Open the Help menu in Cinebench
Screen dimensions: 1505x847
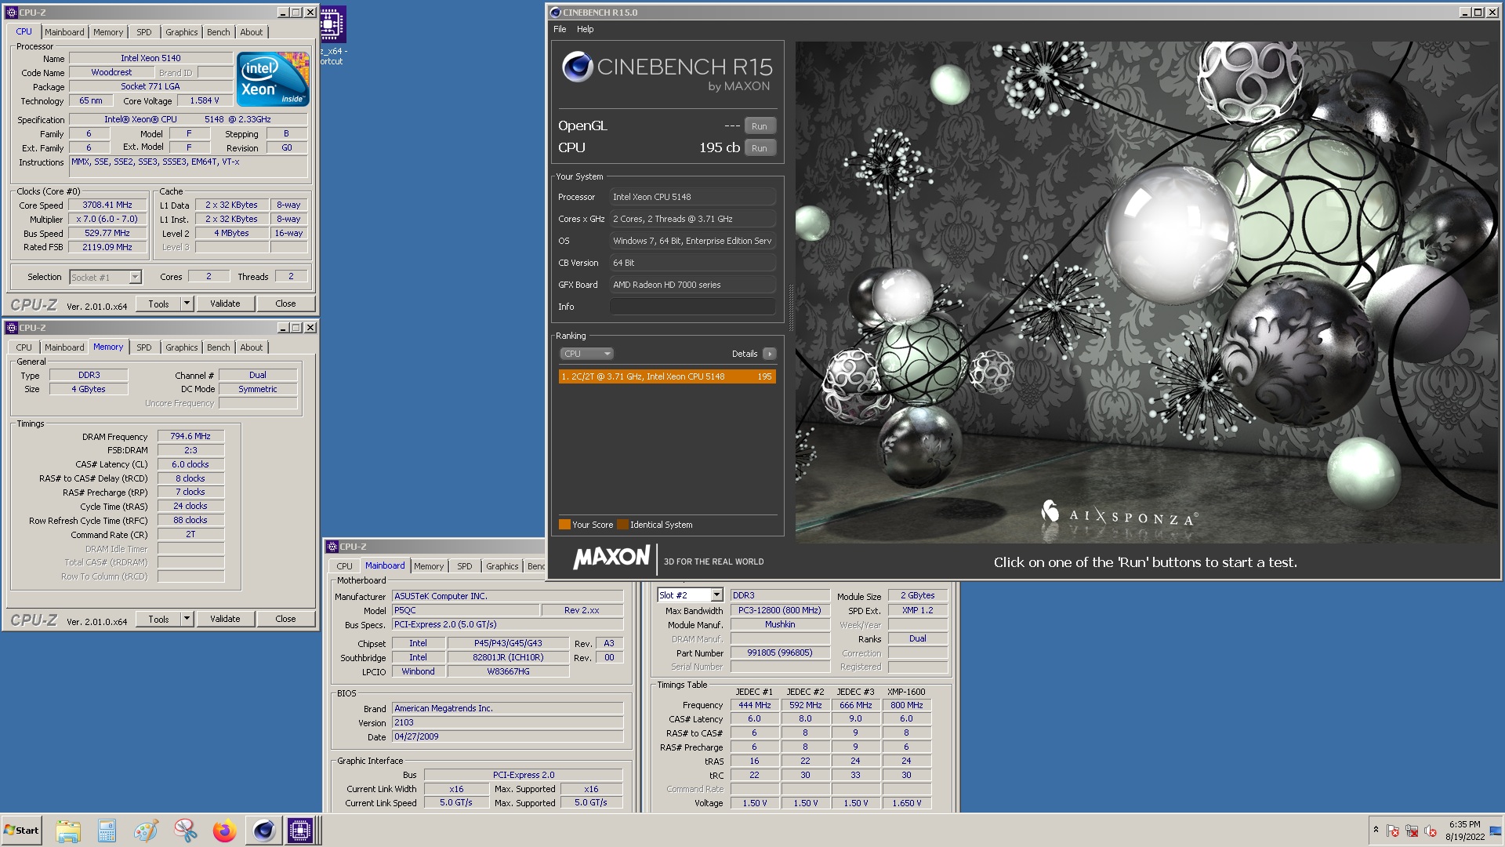pyautogui.click(x=586, y=29)
